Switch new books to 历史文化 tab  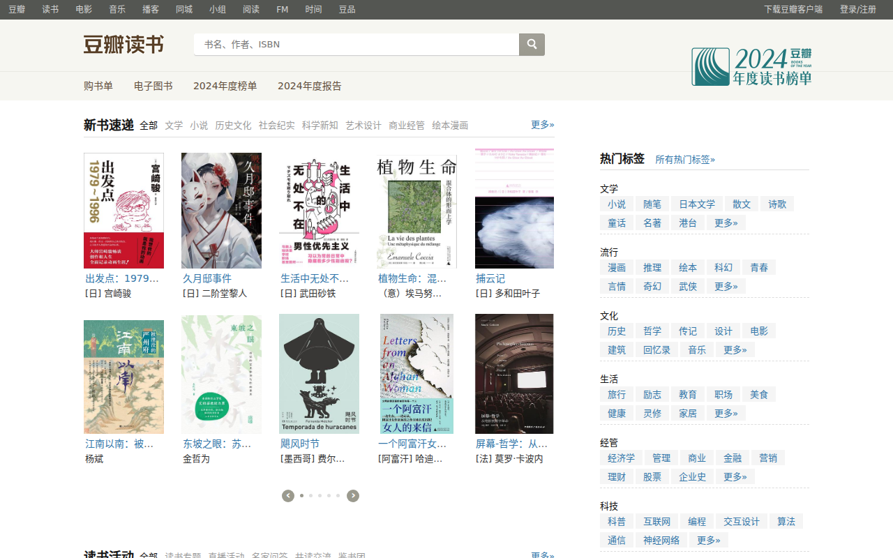233,126
